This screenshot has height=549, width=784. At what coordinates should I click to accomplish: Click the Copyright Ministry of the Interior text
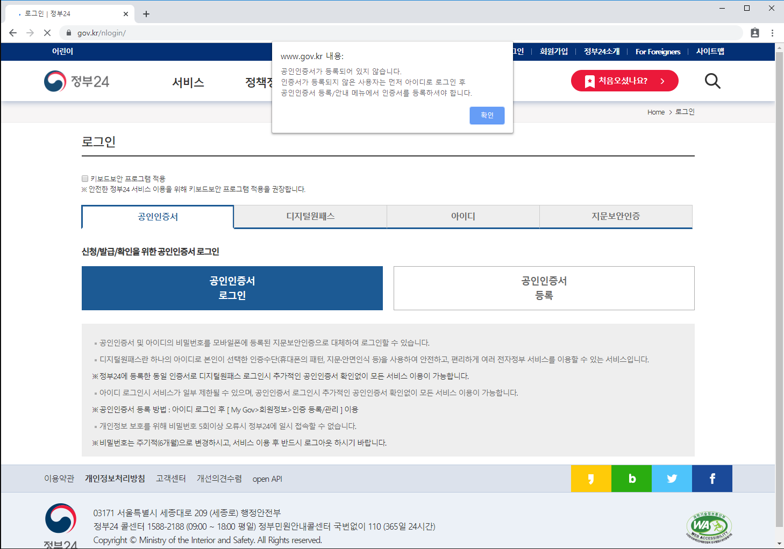click(208, 540)
